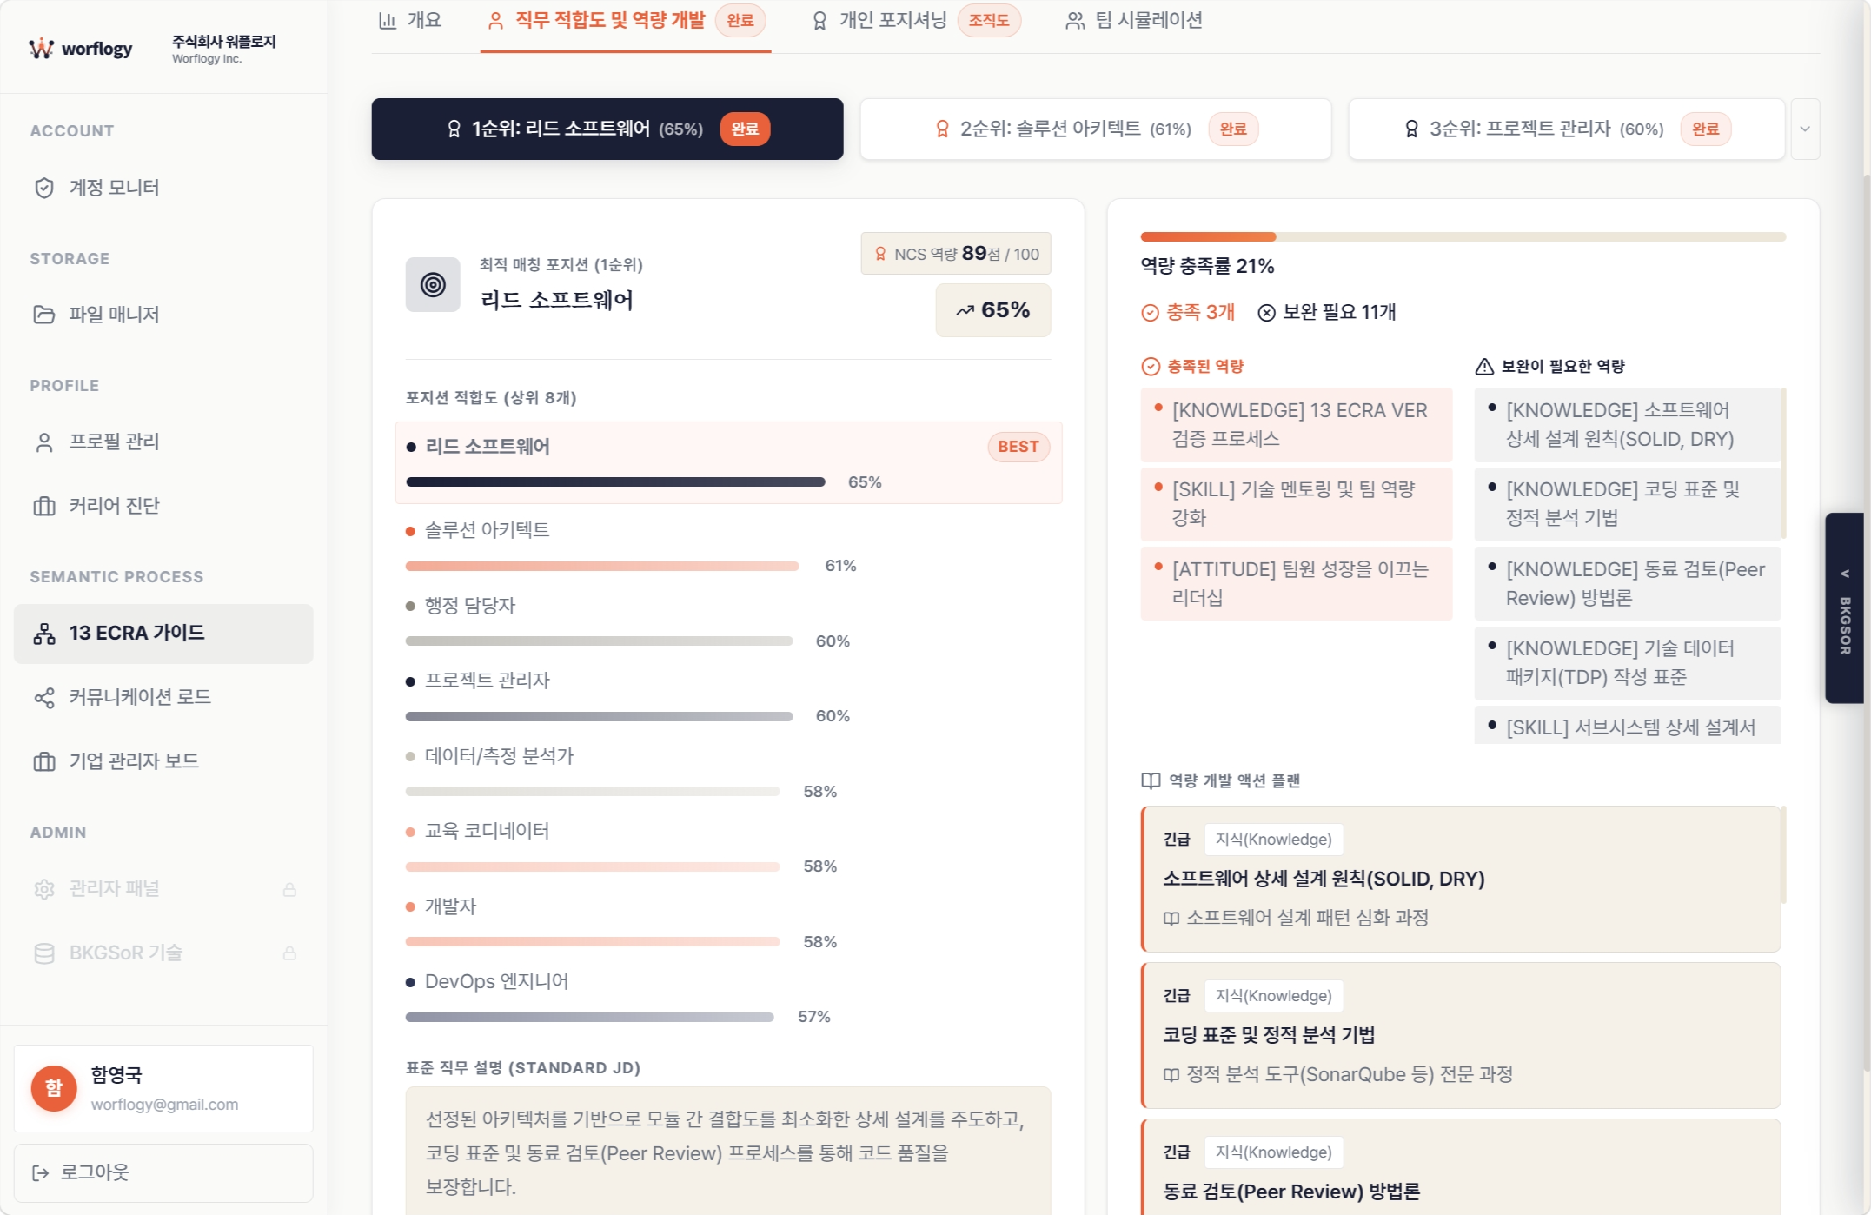The width and height of the screenshot is (1871, 1215).
Task: Open 기업 관리자 보드 page
Action: point(163,761)
